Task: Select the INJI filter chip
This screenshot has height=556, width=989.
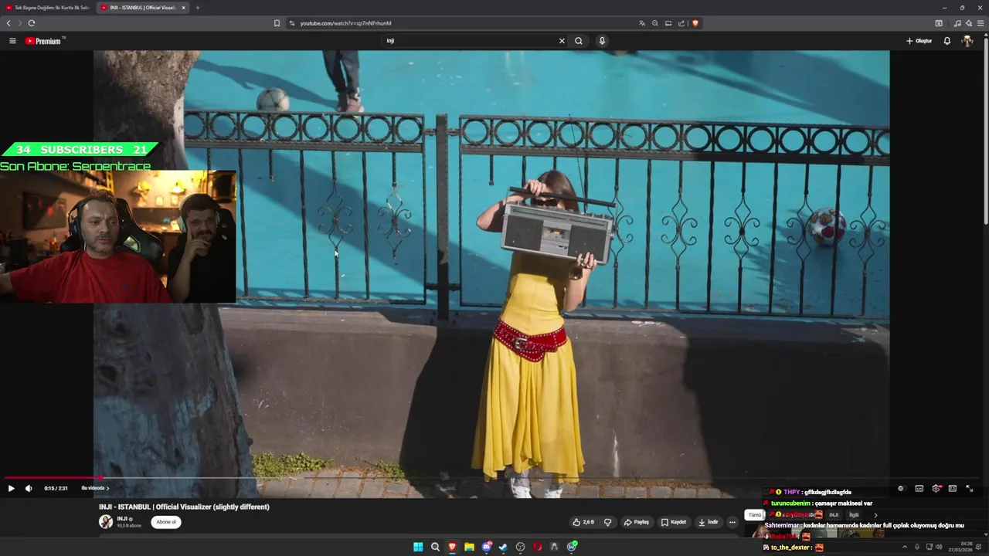Action: click(x=834, y=515)
